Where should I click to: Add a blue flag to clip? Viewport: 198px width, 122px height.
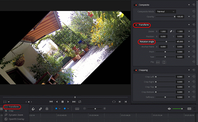(x=56, y=109)
